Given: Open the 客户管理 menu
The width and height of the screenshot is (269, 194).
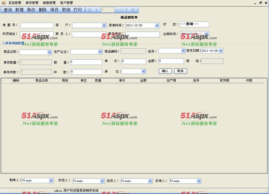Looking at the screenshot, I should pyautogui.click(x=67, y=3).
